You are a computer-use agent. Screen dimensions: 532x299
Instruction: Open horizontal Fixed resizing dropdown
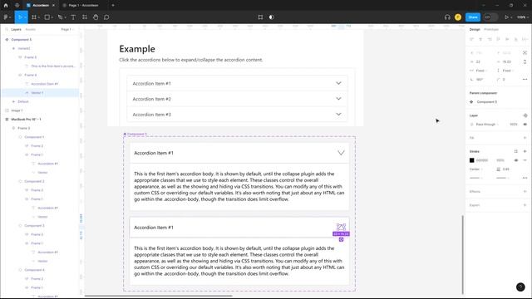[x=481, y=71]
